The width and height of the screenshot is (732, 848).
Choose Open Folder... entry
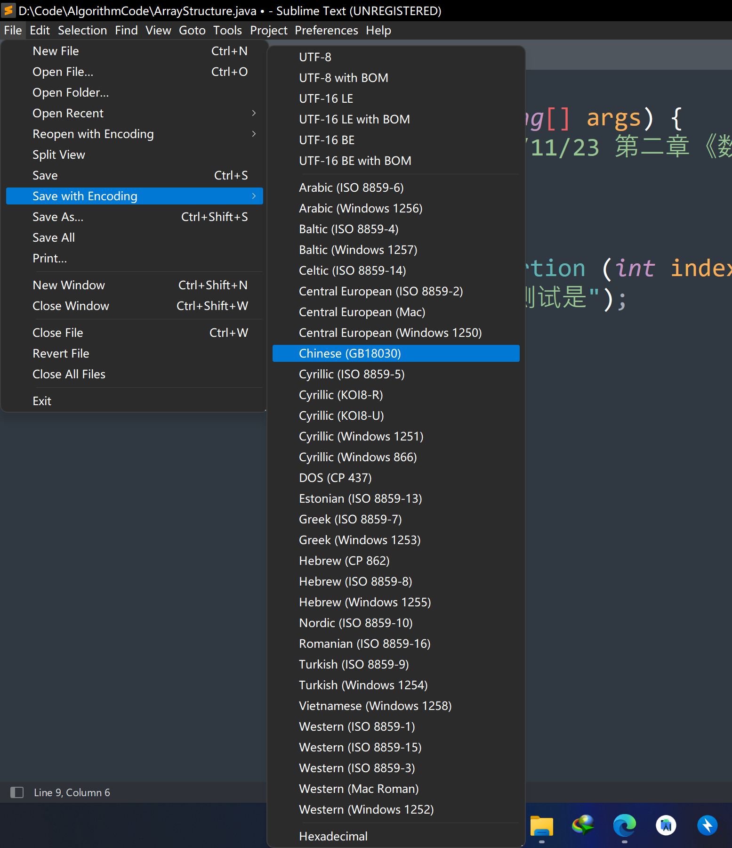pyautogui.click(x=134, y=92)
